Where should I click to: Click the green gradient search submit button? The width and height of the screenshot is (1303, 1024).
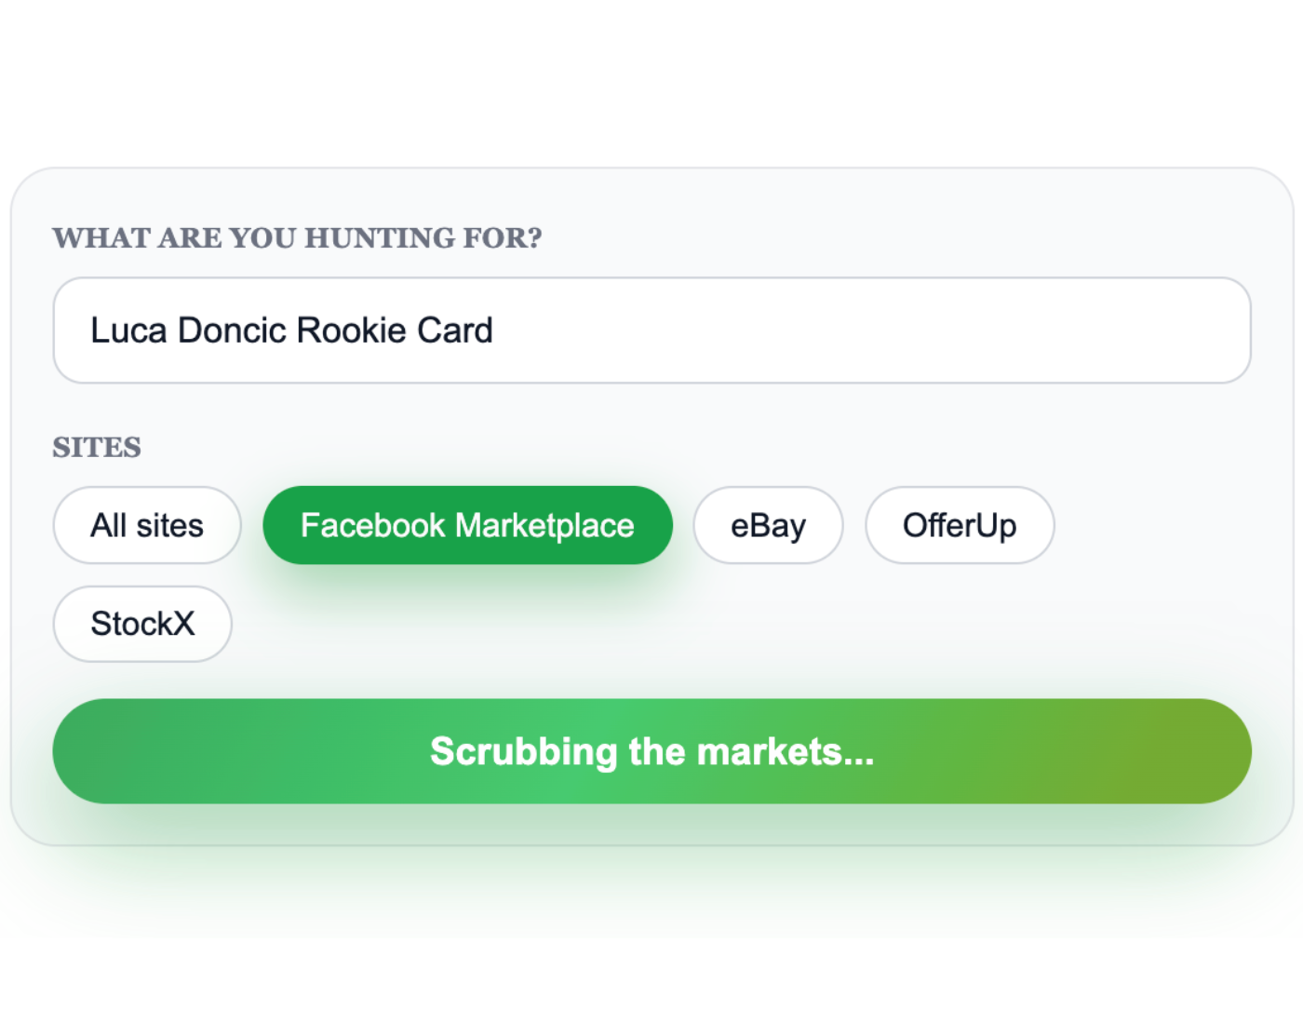coord(651,751)
